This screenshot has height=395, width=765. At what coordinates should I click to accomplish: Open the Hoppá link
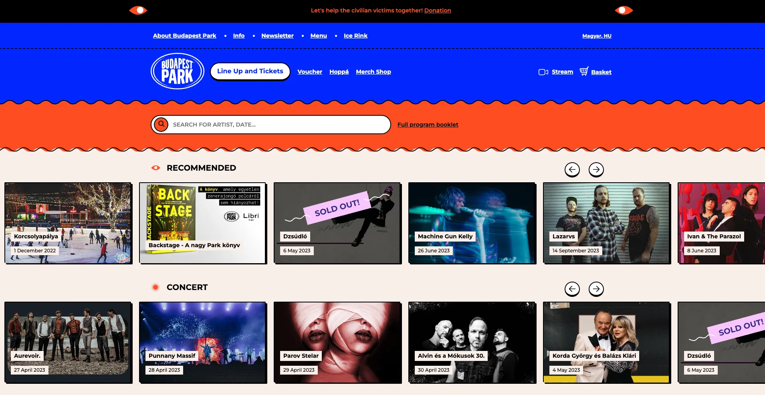(339, 72)
